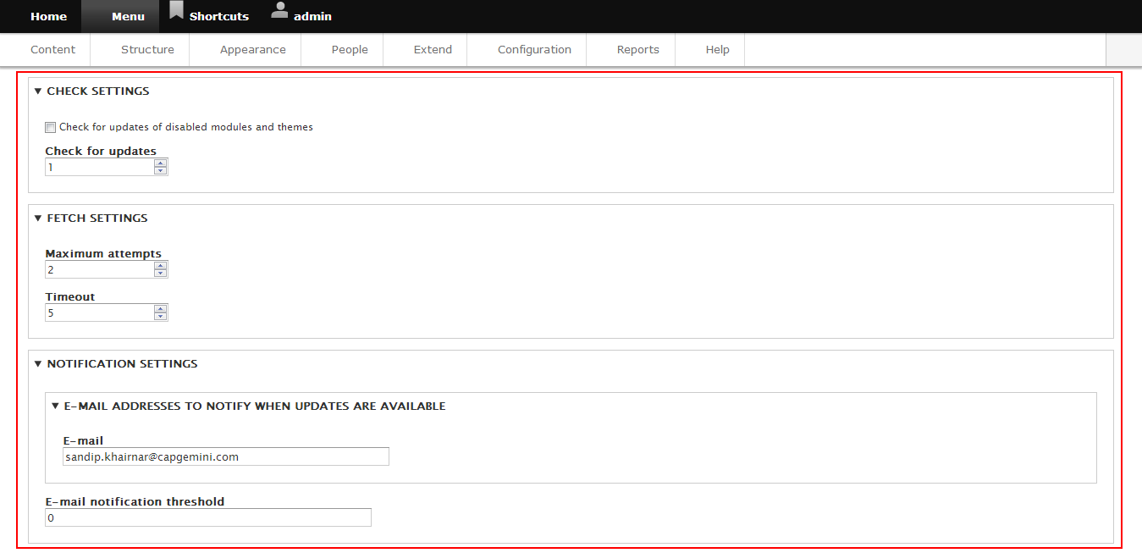Increase the Check for updates value
This screenshot has height=553, width=1142.
click(x=160, y=163)
